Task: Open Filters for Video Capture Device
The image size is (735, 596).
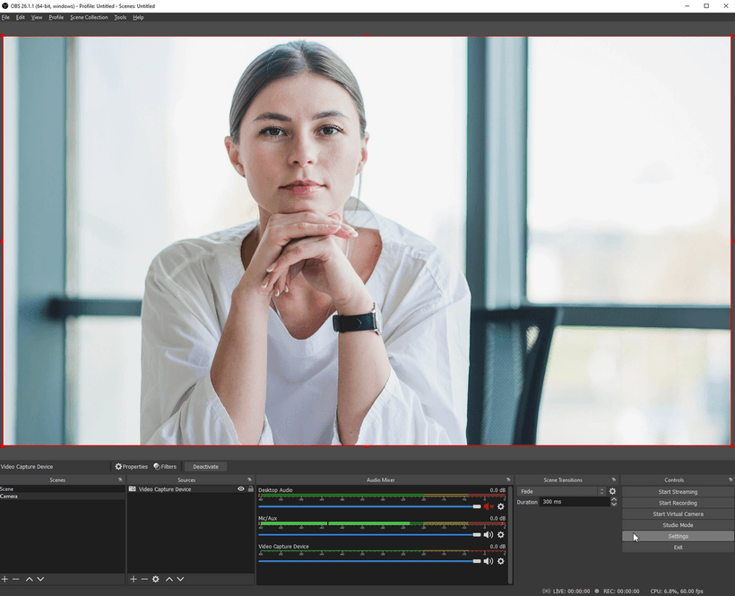Action: coord(165,466)
